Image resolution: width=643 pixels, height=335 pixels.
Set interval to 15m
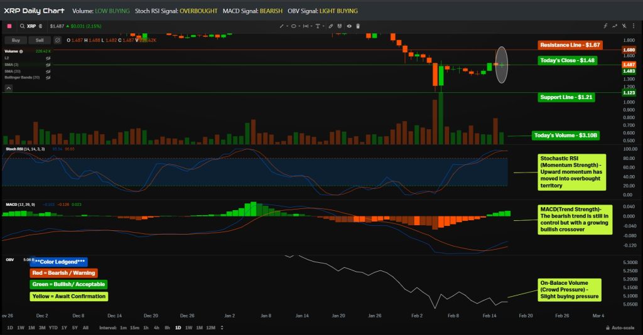coord(134,327)
